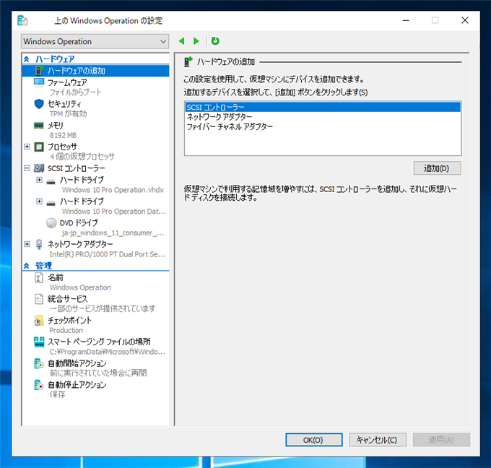Open the Windows Operation VM dropdown
The height and width of the screenshot is (468, 491).
95,41
